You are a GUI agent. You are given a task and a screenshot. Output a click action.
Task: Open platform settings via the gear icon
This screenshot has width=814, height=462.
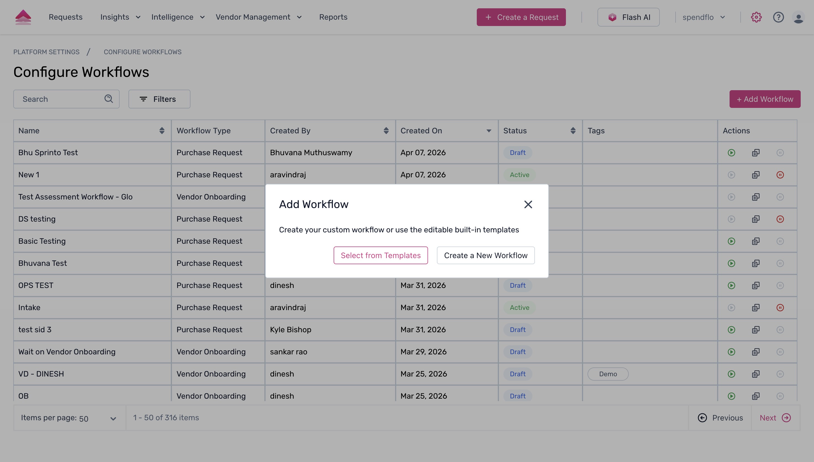pyautogui.click(x=756, y=17)
